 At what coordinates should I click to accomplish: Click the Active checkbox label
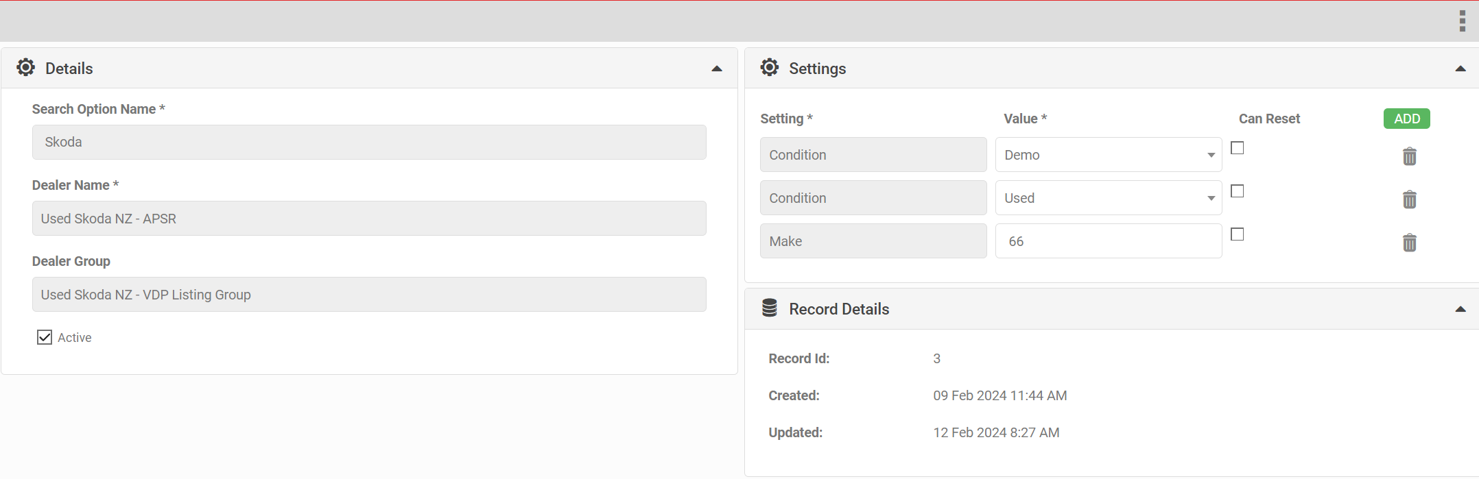pos(75,337)
